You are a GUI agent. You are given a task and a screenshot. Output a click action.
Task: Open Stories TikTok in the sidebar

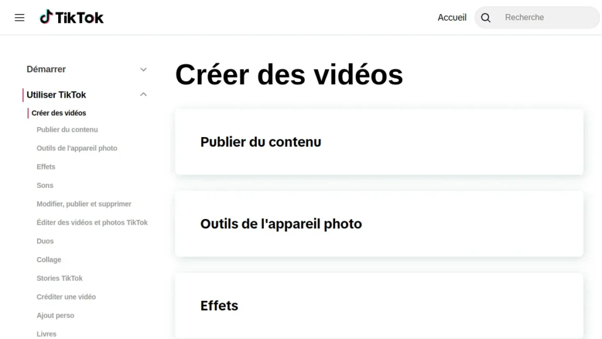coord(59,278)
